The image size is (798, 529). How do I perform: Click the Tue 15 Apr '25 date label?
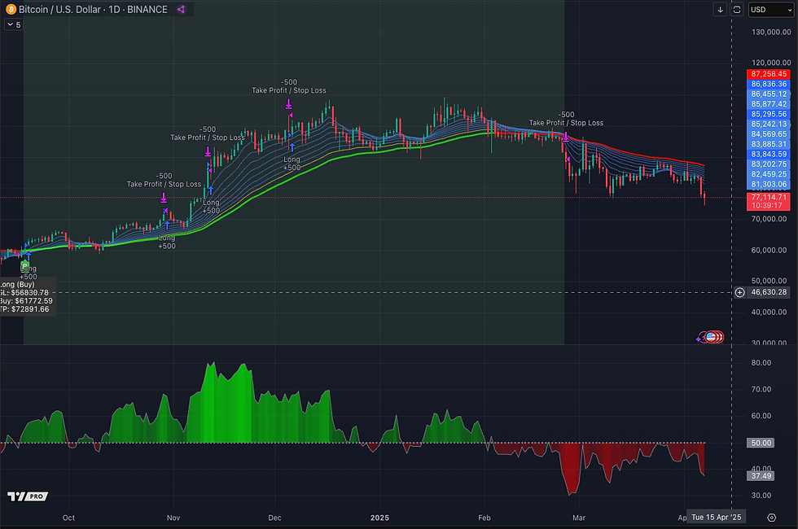pyautogui.click(x=717, y=517)
